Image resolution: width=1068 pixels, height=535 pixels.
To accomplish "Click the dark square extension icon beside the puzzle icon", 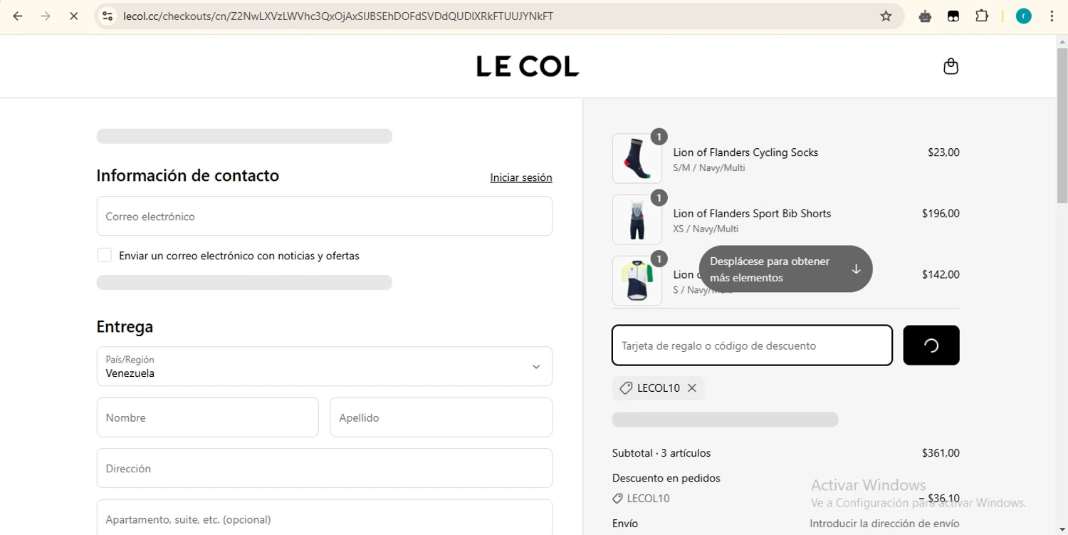I will (953, 16).
